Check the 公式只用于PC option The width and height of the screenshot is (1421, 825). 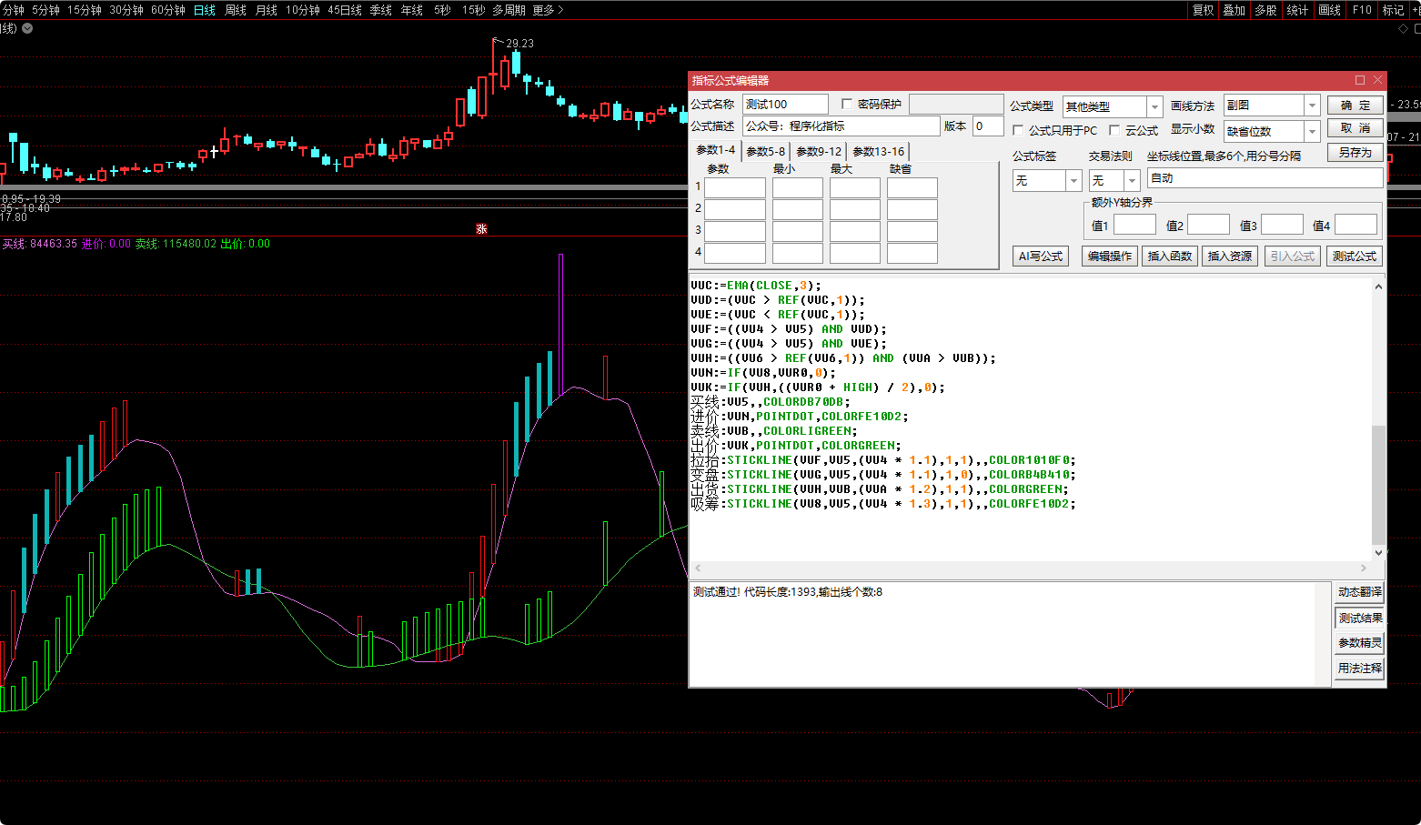point(1018,130)
